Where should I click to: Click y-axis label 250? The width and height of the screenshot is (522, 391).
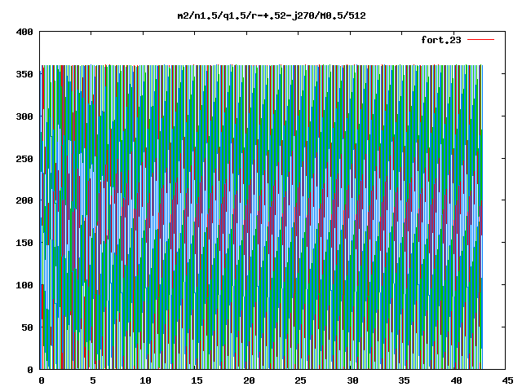pyautogui.click(x=24, y=159)
